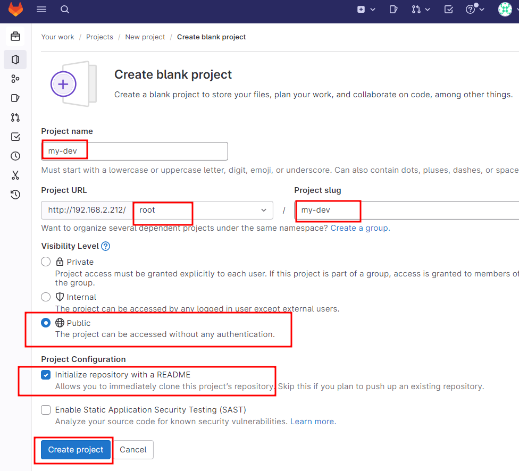Open the create new plus icon
The width and height of the screenshot is (519, 471).
(361, 10)
